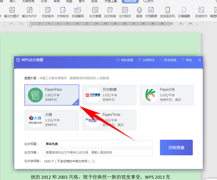The height and width of the screenshot is (180, 217).
Task: Open 文档配音 document dubbing
Action: pyautogui.click(x=151, y=12)
